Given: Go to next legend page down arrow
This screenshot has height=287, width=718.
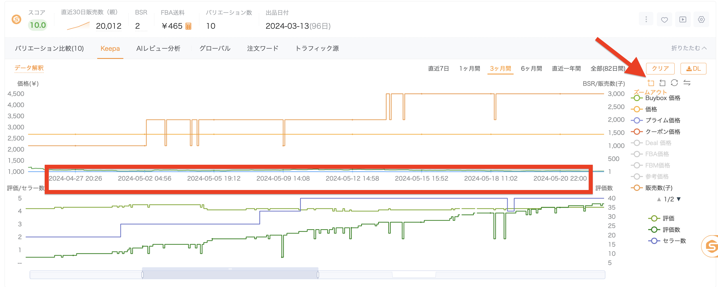Looking at the screenshot, I should 679,199.
